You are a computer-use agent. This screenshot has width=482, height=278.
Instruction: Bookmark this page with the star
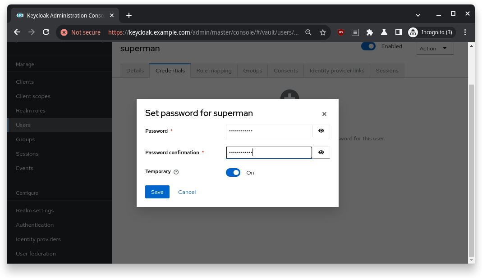click(322, 32)
